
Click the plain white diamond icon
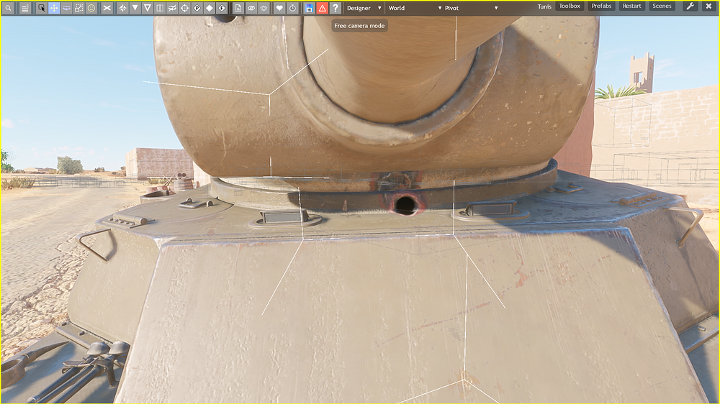point(210,8)
